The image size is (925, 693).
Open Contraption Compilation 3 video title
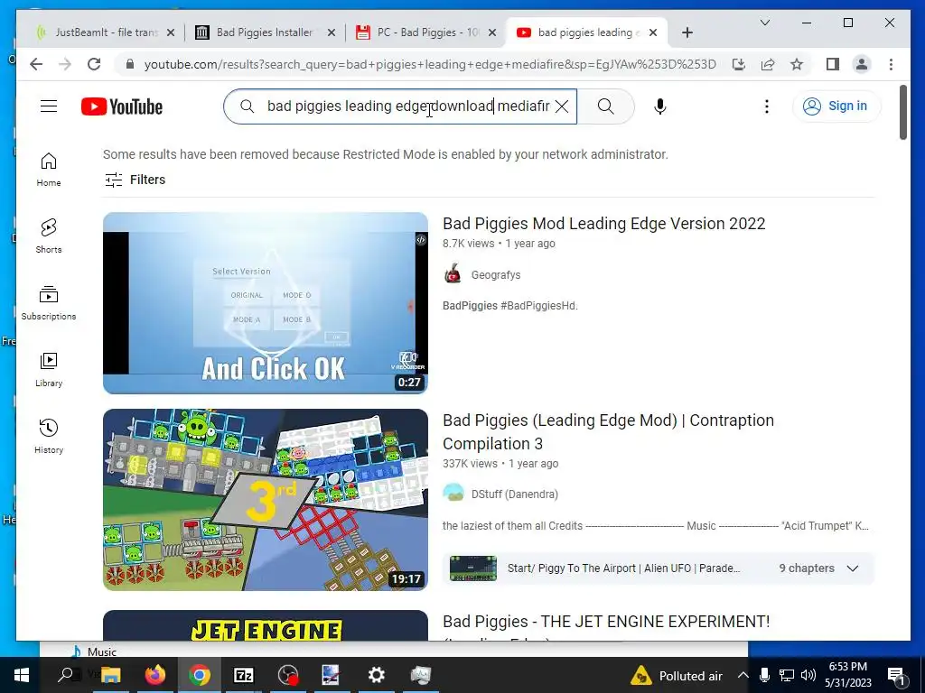pos(608,431)
